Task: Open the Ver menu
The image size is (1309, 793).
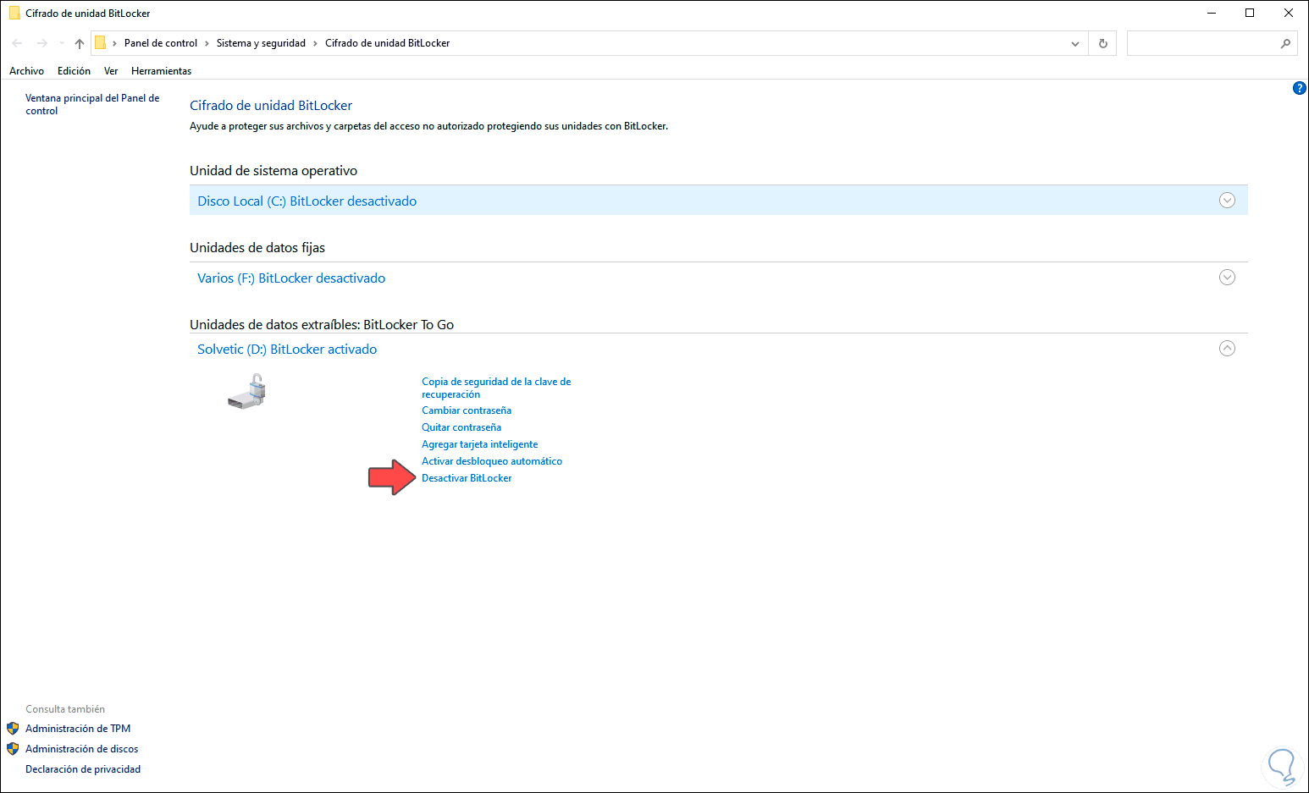Action: (111, 71)
